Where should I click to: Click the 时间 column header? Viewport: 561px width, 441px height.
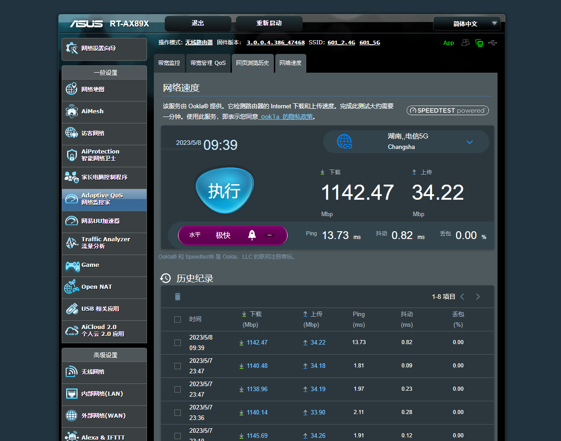pyautogui.click(x=195, y=319)
